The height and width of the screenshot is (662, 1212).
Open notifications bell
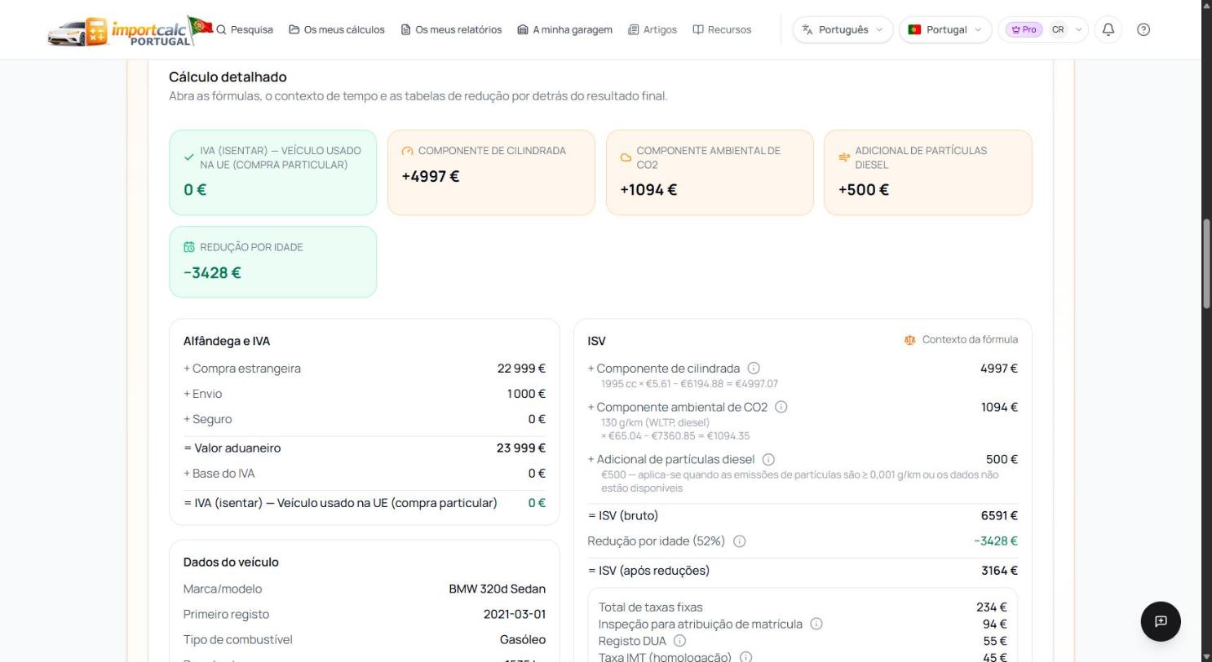1108,29
